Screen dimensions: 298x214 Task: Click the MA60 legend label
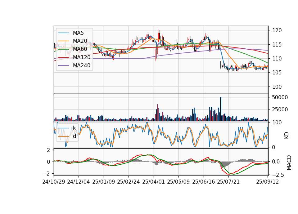(x=80, y=49)
